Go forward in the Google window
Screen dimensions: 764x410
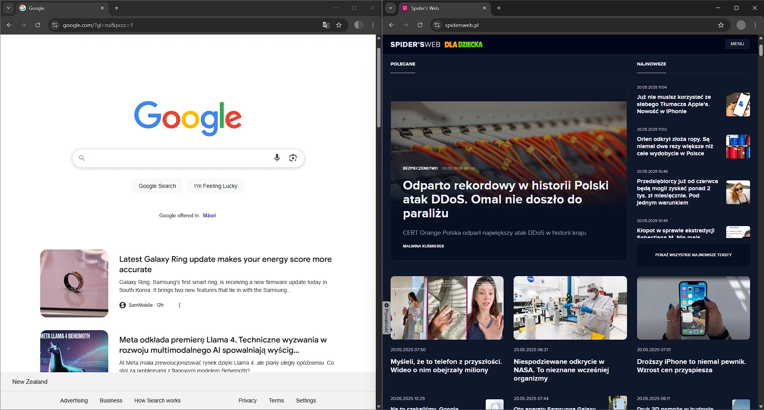23,25
